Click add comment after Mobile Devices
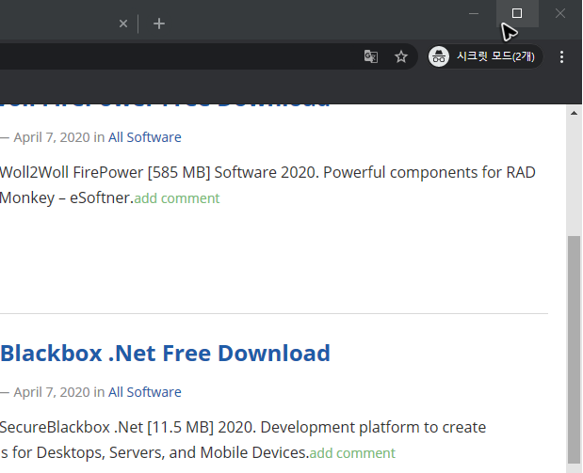Image resolution: width=583 pixels, height=473 pixels. [352, 453]
